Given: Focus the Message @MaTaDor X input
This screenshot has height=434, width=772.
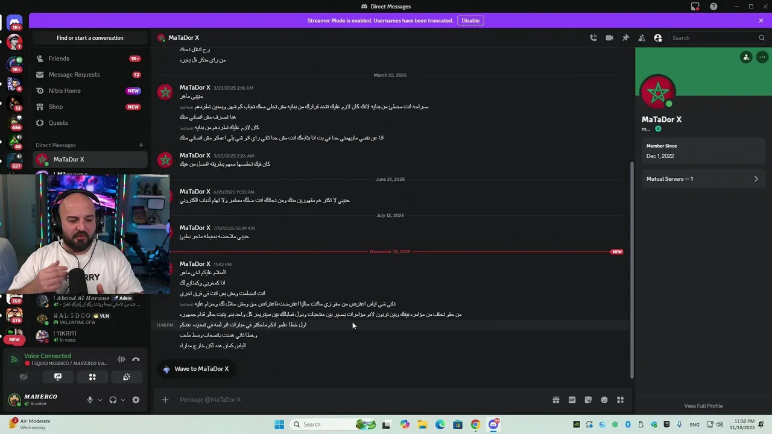Looking at the screenshot, I should pos(362,400).
